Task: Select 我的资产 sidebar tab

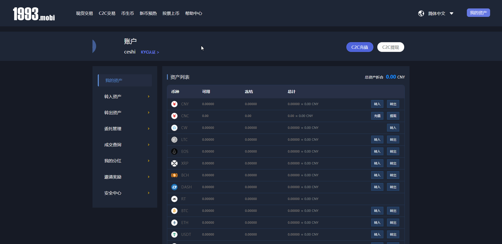Action: coord(125,80)
